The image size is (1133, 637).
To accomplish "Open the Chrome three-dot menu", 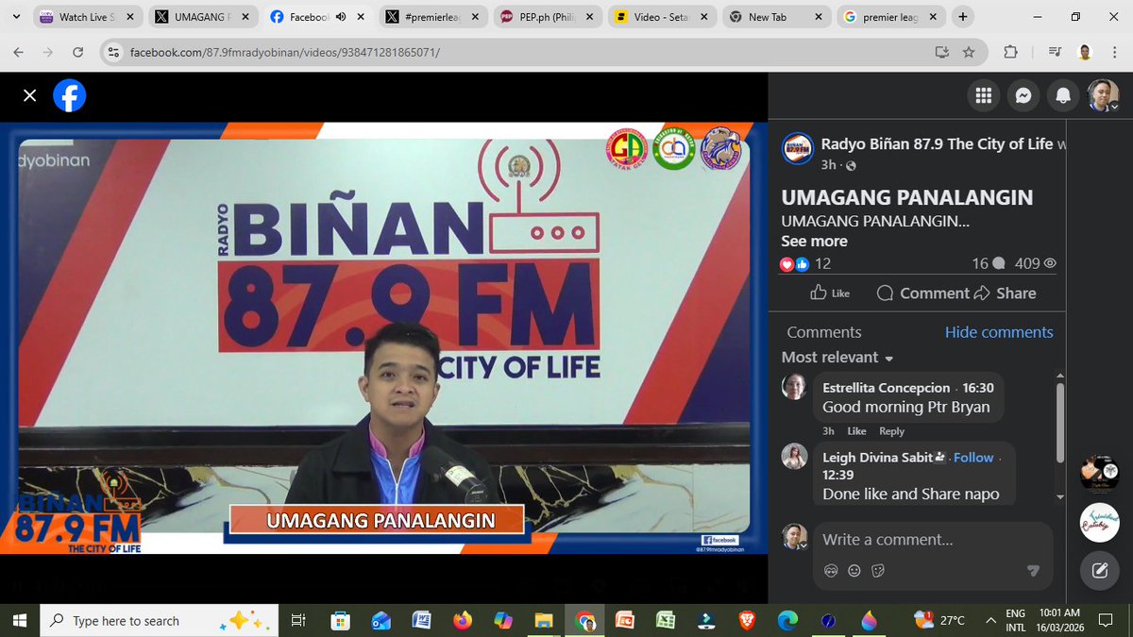I will pyautogui.click(x=1114, y=52).
